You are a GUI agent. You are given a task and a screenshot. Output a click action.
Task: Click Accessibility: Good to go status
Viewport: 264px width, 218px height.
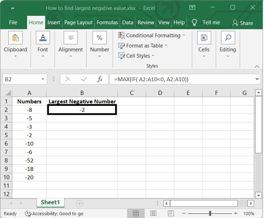[54, 213]
